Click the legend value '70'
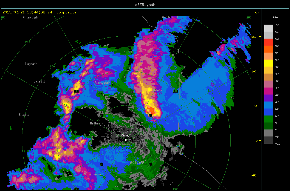 click(277, 25)
